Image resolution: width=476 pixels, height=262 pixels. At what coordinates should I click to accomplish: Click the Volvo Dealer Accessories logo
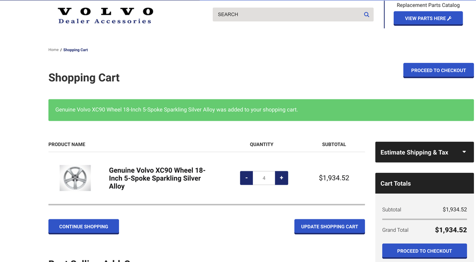pos(105,15)
